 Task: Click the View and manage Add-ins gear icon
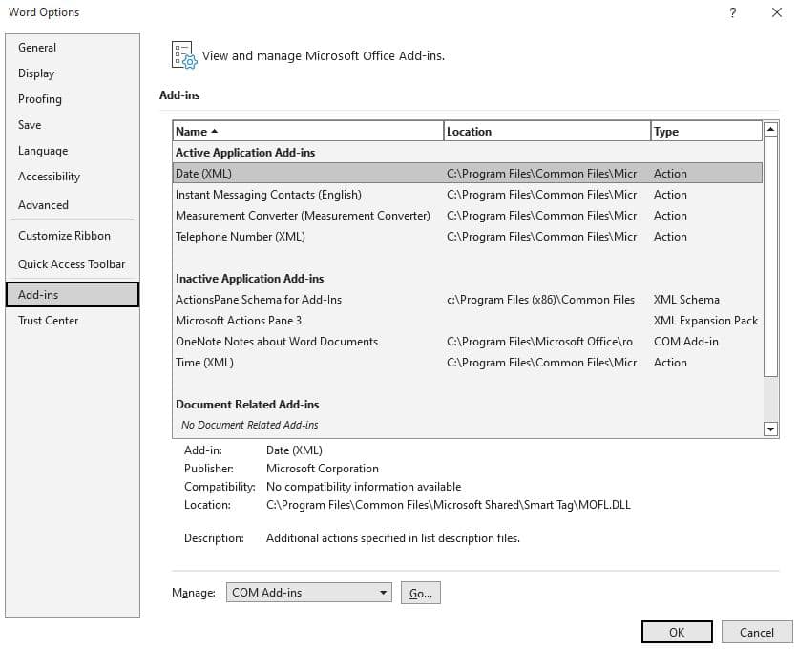pyautogui.click(x=182, y=55)
